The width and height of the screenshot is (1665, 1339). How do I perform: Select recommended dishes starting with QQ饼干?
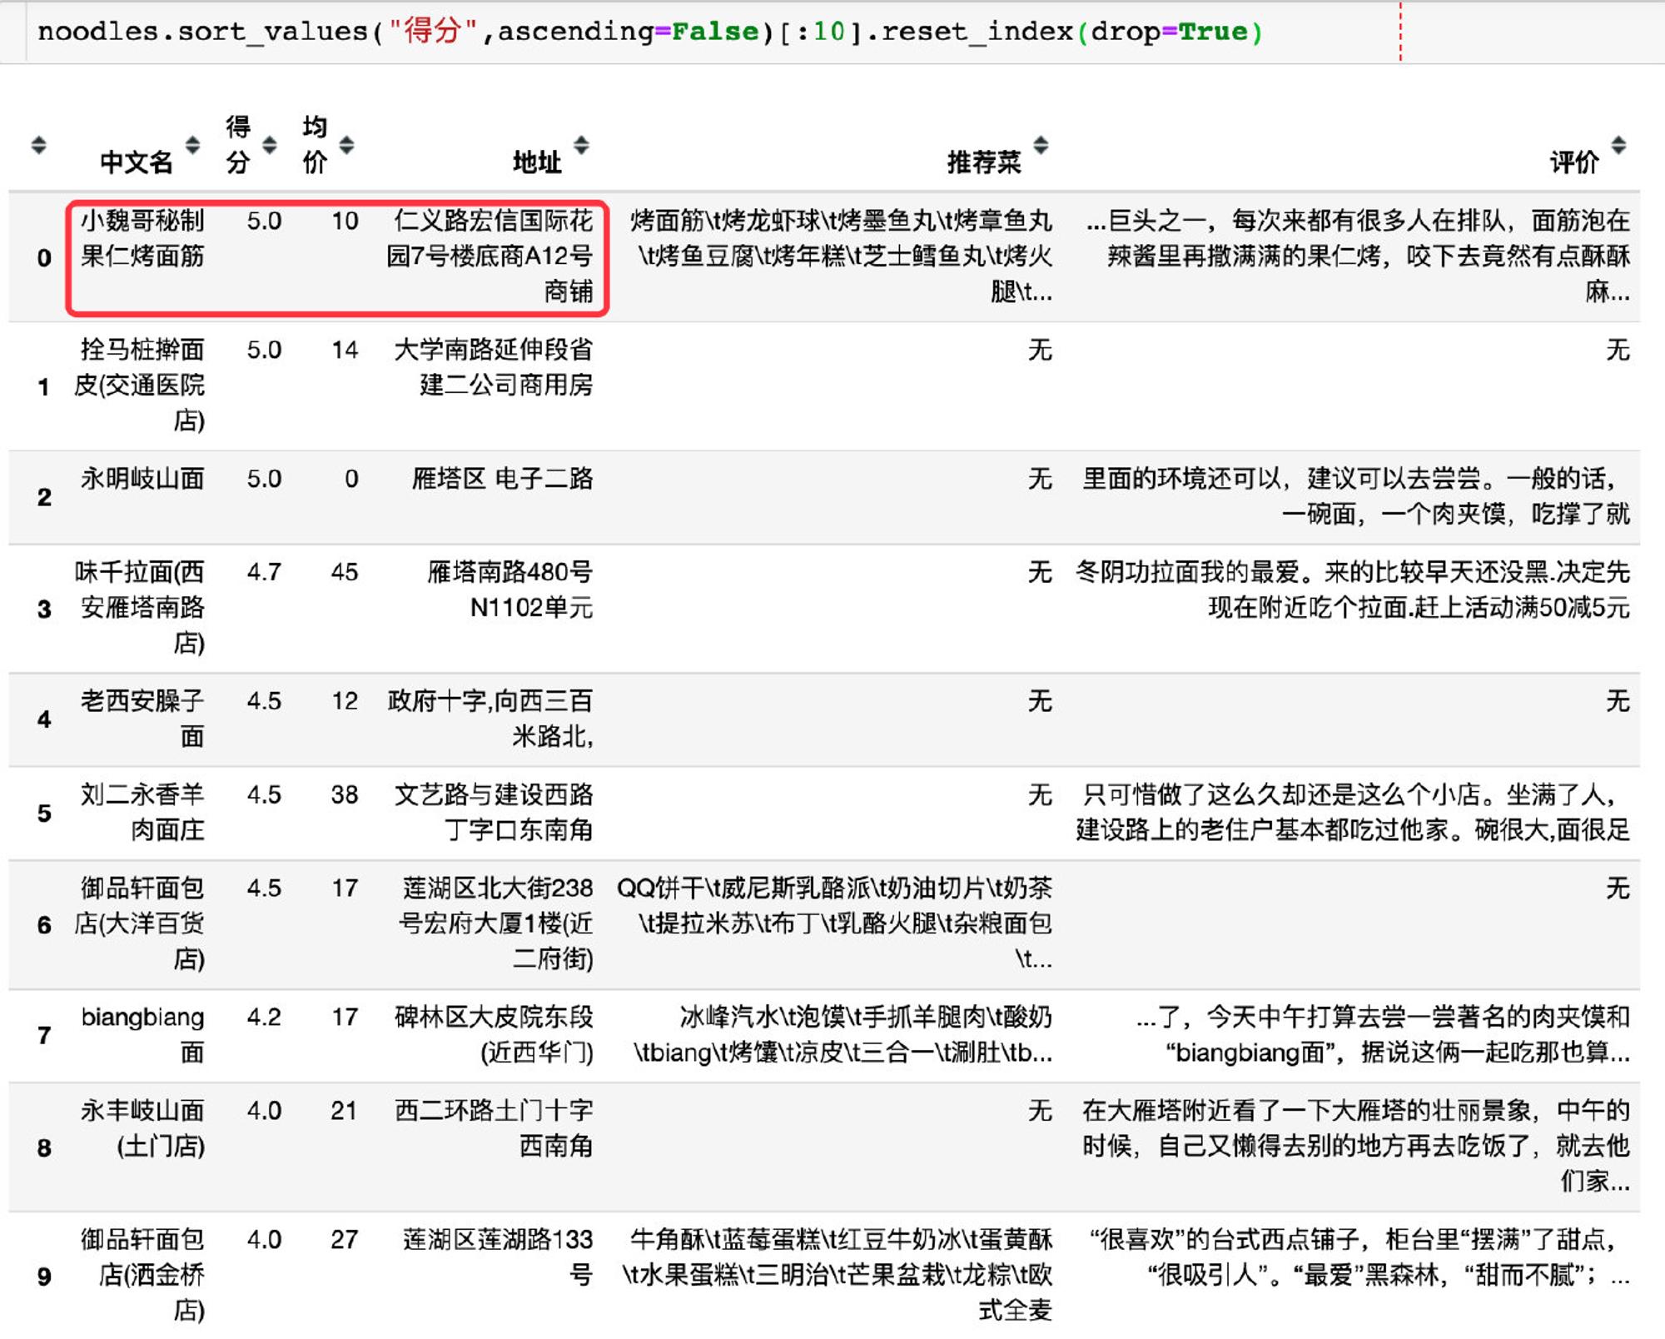coord(834,923)
